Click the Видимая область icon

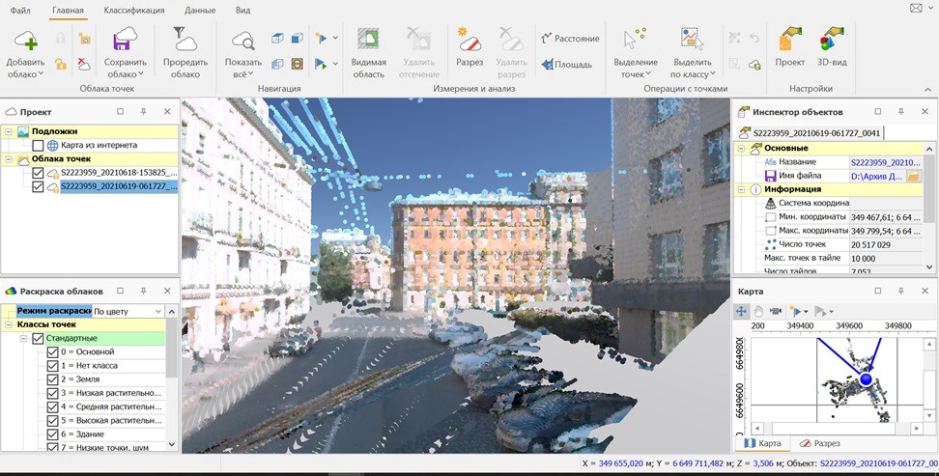point(369,42)
